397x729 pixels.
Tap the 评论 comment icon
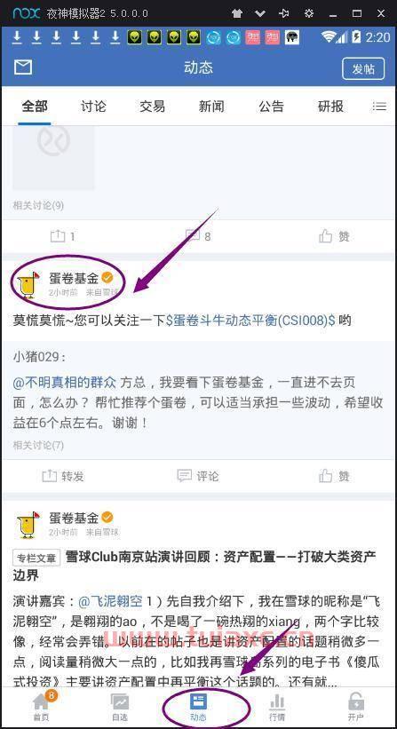pos(198,476)
